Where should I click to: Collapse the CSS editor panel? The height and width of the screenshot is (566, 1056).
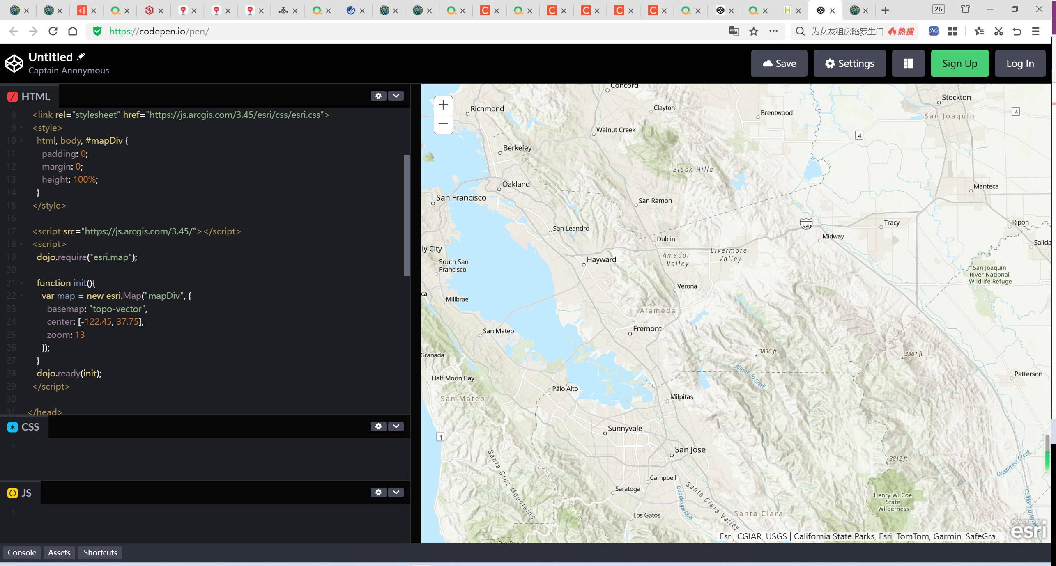coord(396,426)
